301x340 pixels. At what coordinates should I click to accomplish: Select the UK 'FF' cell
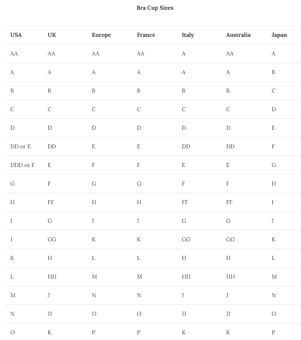coord(51,202)
